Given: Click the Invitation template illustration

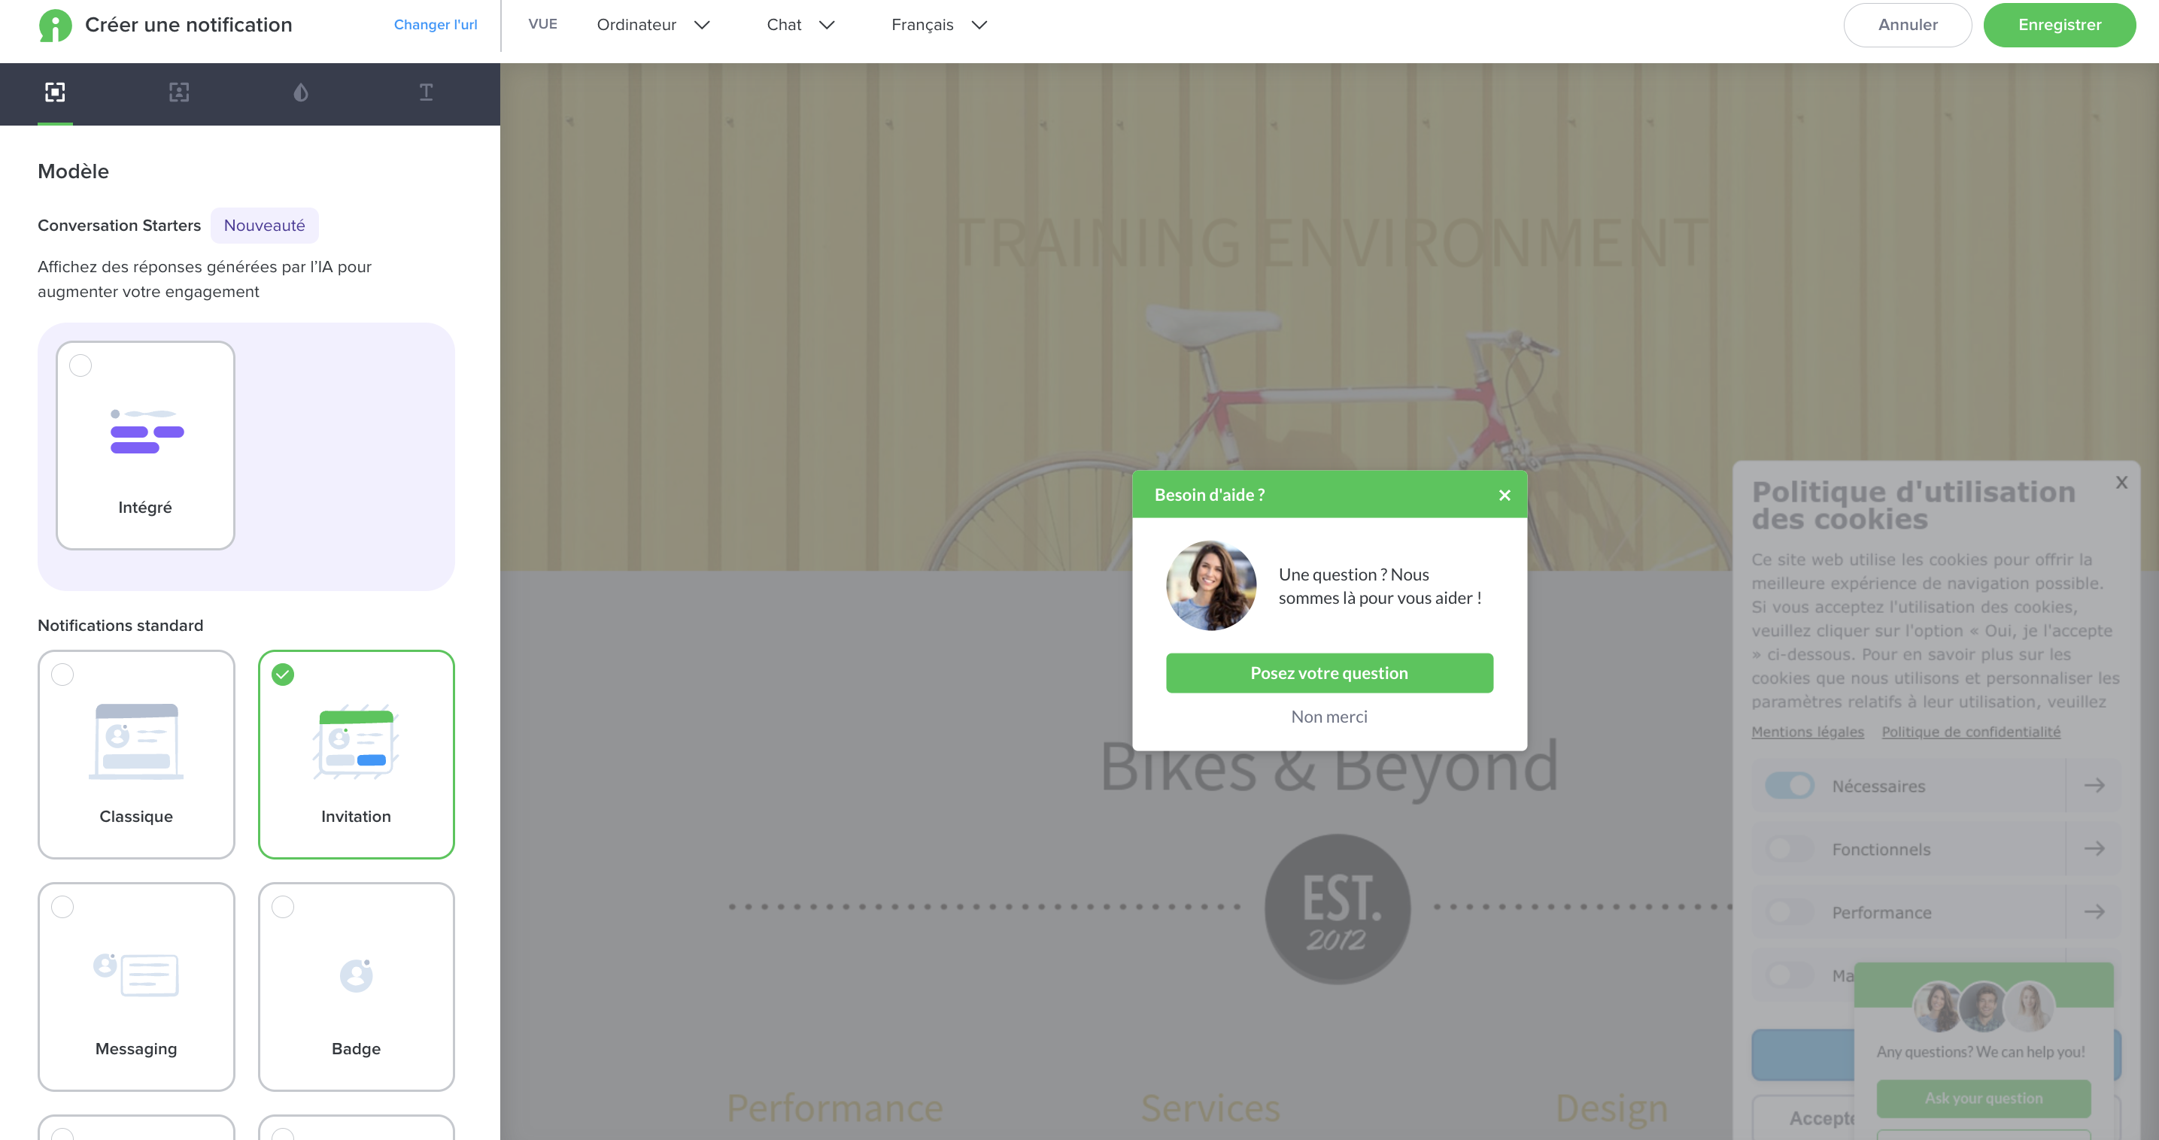Looking at the screenshot, I should 357,741.
